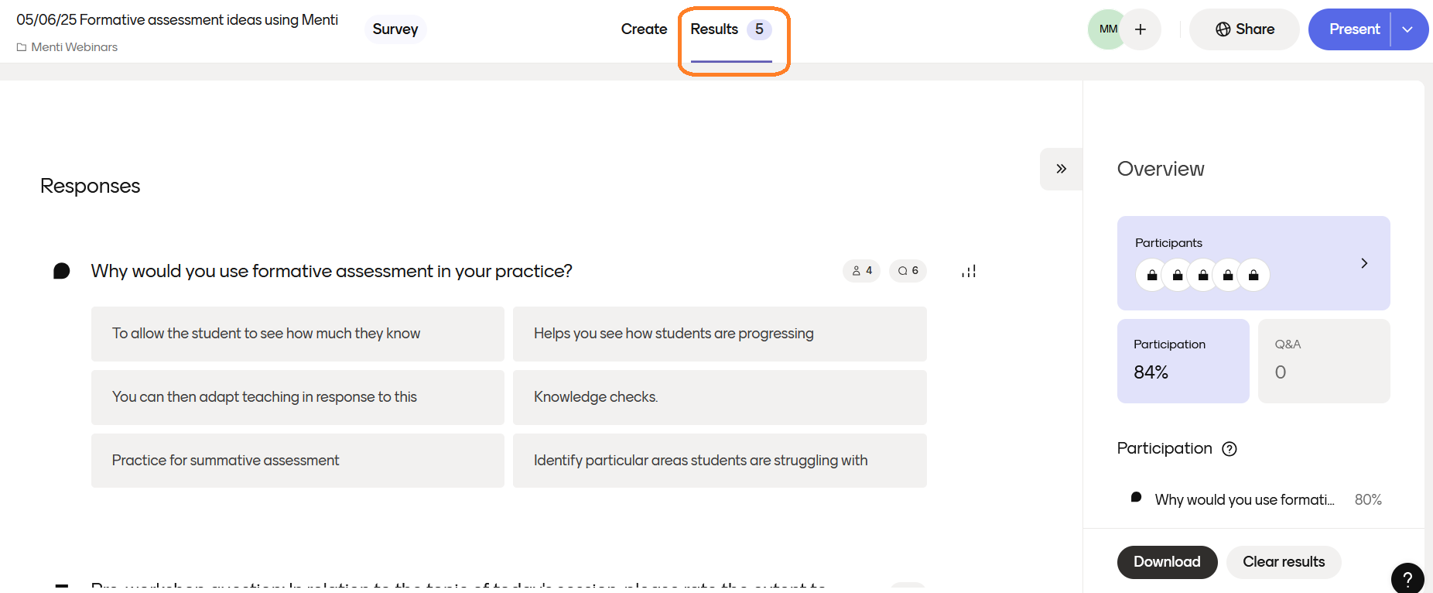The height and width of the screenshot is (593, 1433).
Task: Click the Participation help question mark icon
Action: click(x=1230, y=449)
